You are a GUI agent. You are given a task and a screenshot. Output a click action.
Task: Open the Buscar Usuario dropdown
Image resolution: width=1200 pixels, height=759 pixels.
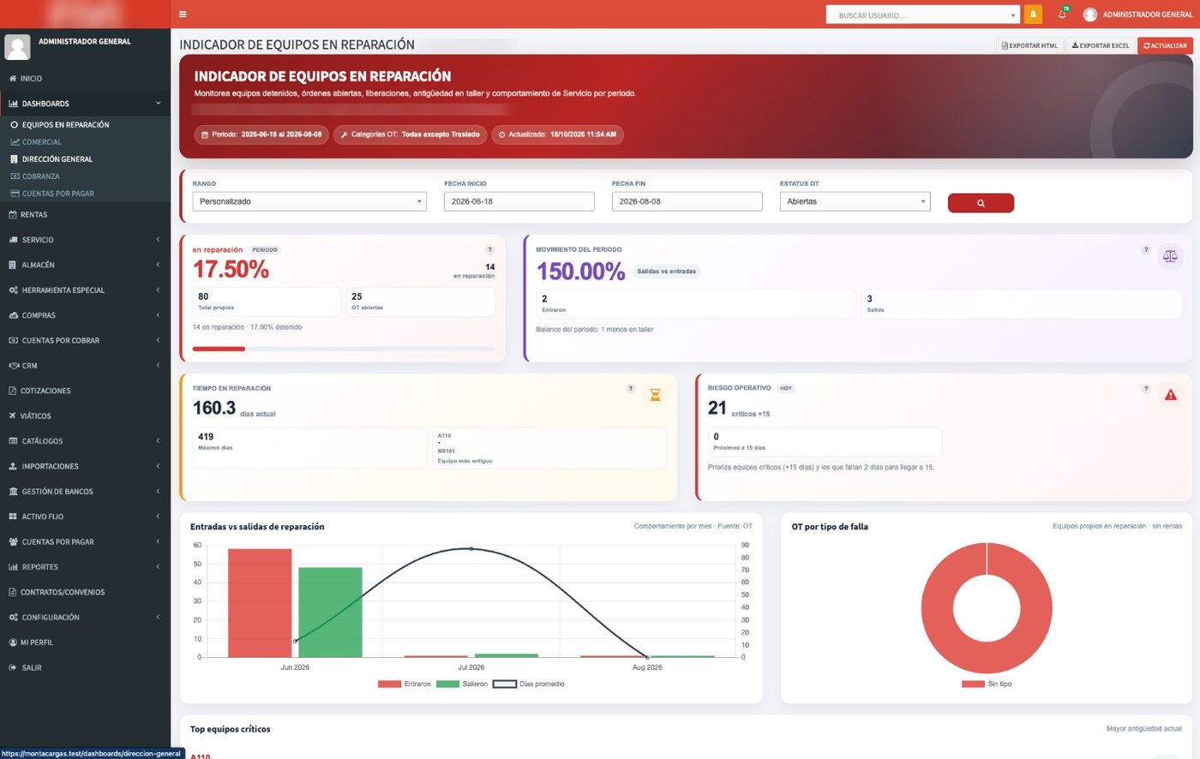(x=923, y=15)
